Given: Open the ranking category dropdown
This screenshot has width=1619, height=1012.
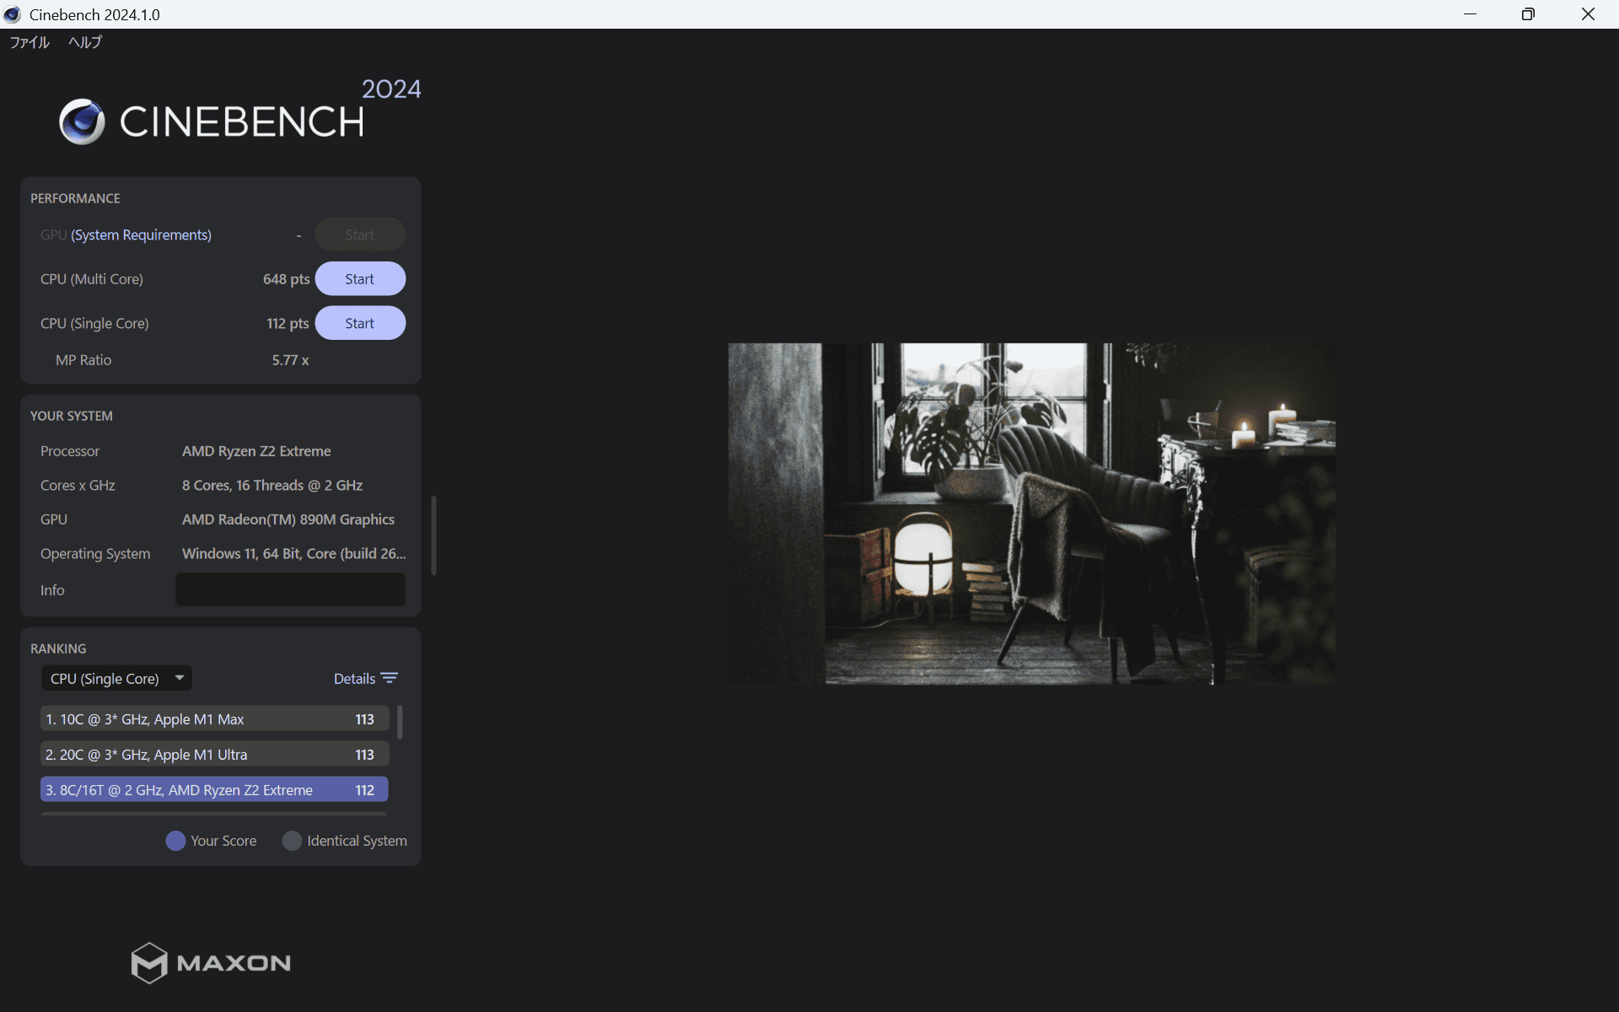Looking at the screenshot, I should [x=116, y=677].
